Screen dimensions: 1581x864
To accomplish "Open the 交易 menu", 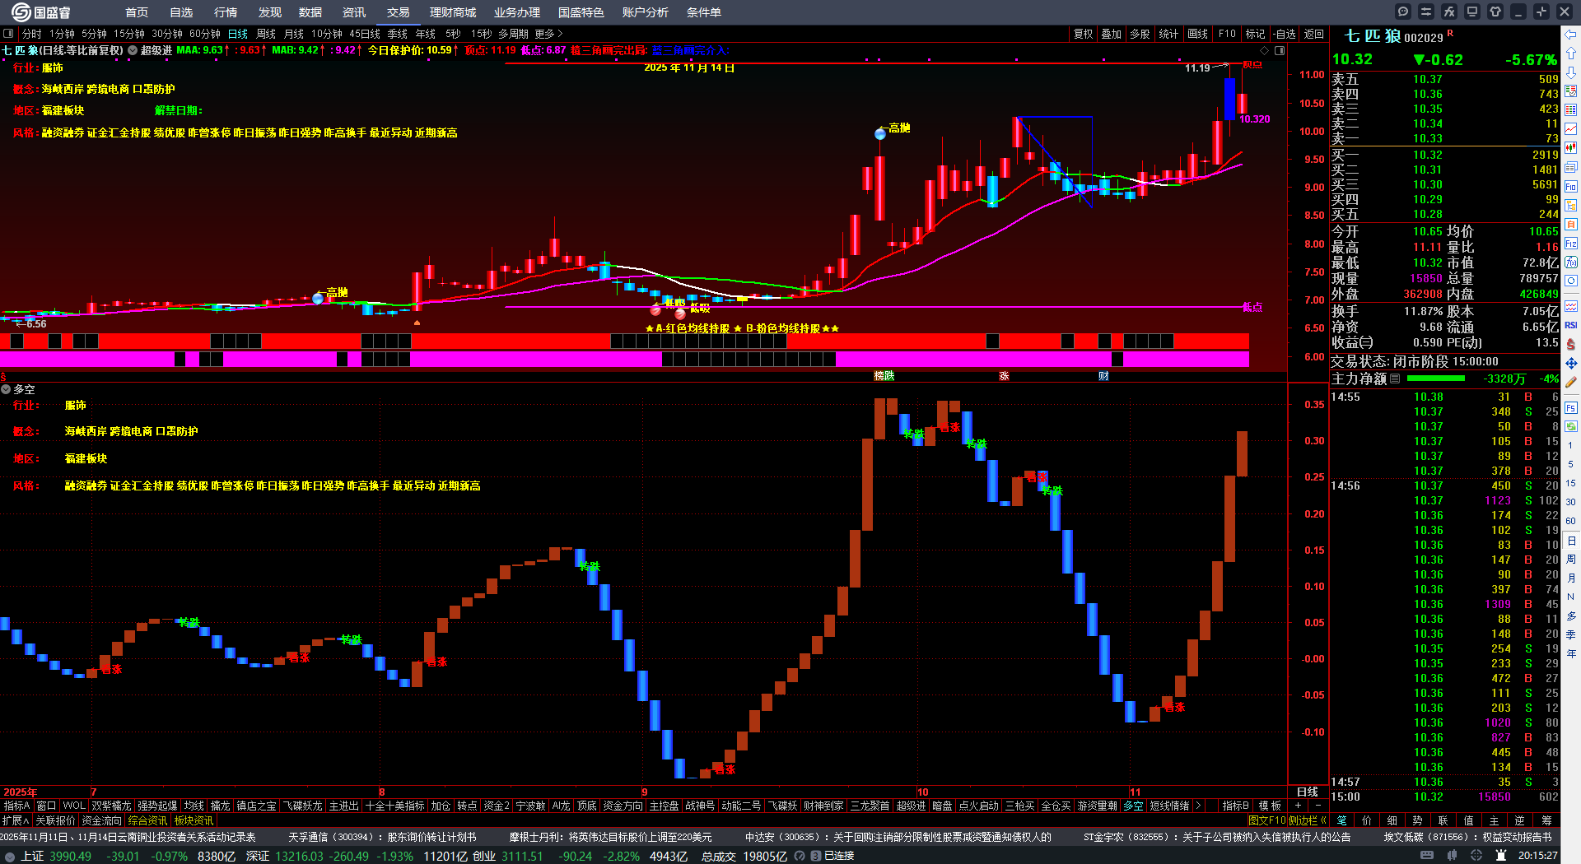I will click(x=399, y=12).
